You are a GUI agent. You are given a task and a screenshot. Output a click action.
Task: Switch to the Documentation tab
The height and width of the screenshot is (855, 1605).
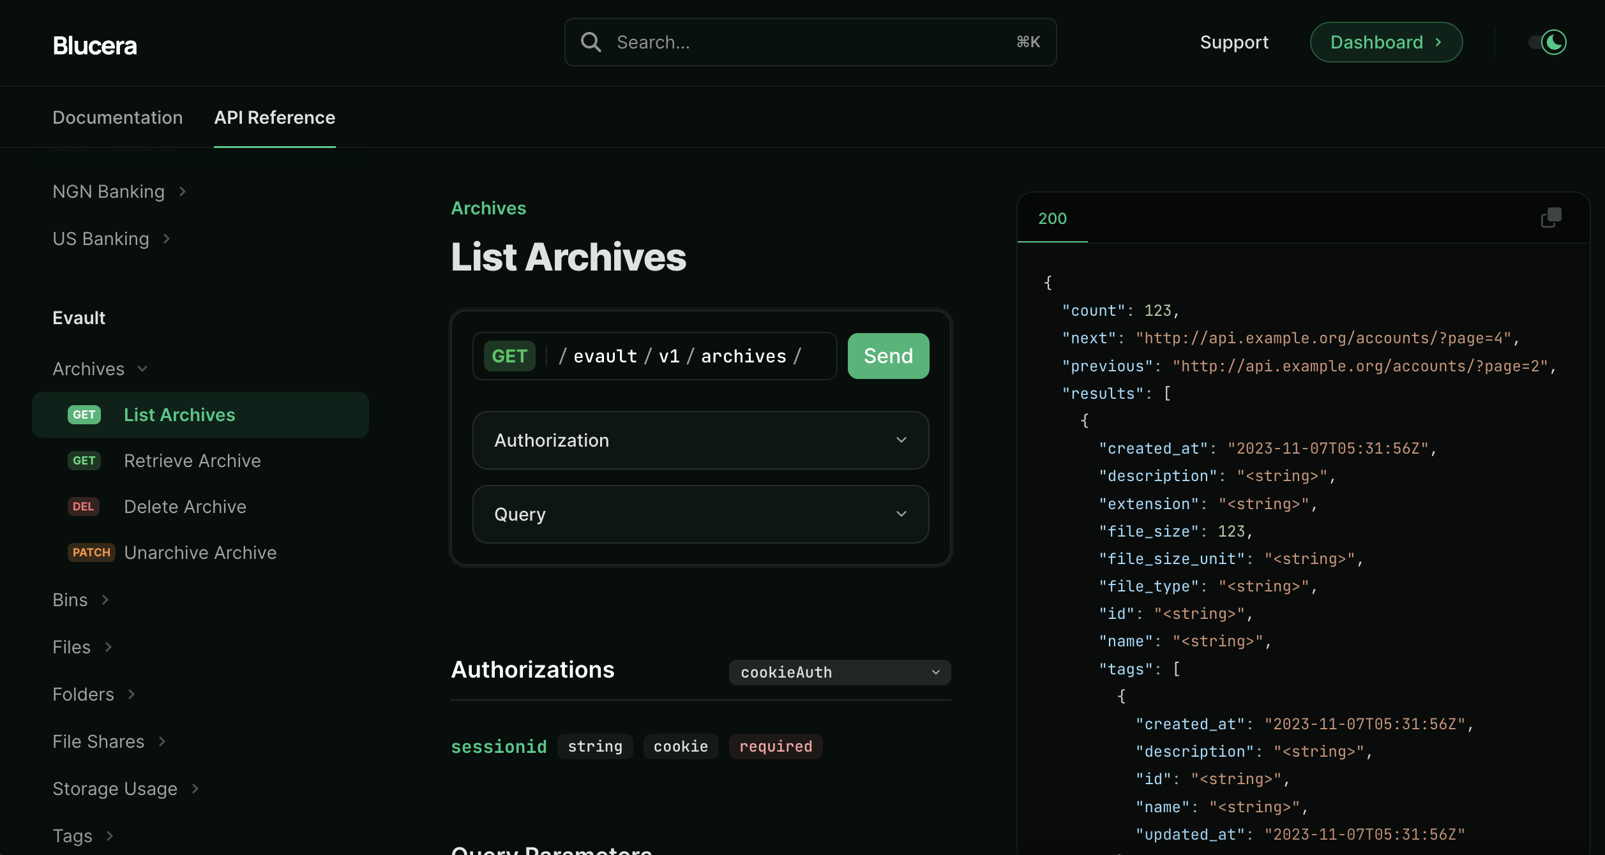click(117, 117)
